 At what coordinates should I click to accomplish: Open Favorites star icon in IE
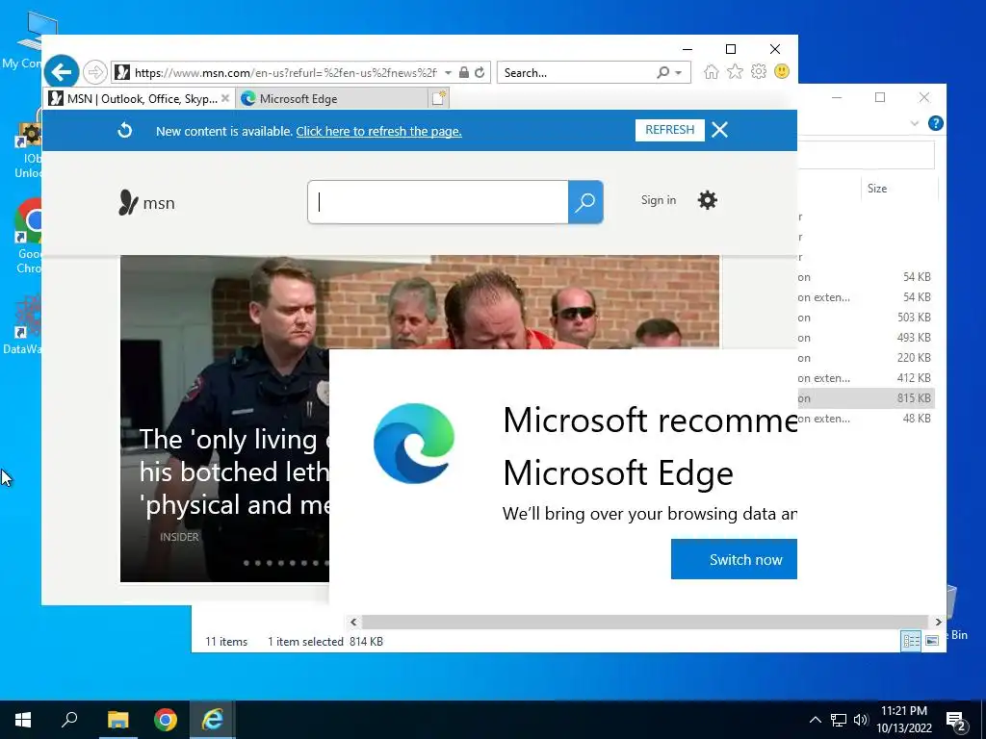[735, 71]
